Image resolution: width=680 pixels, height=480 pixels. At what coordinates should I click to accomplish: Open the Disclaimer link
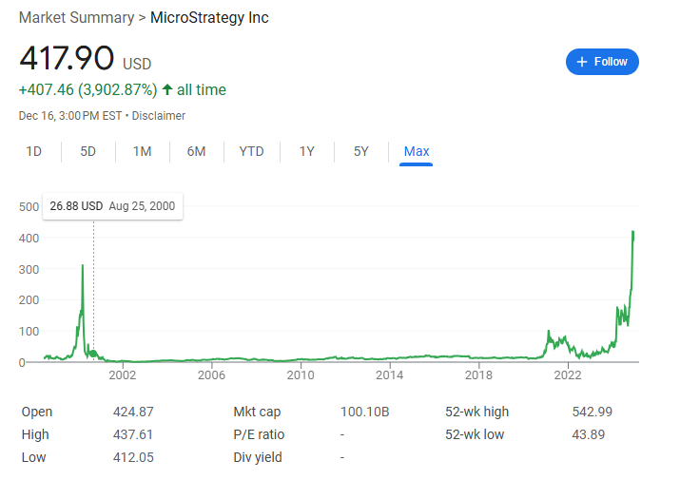click(x=159, y=116)
